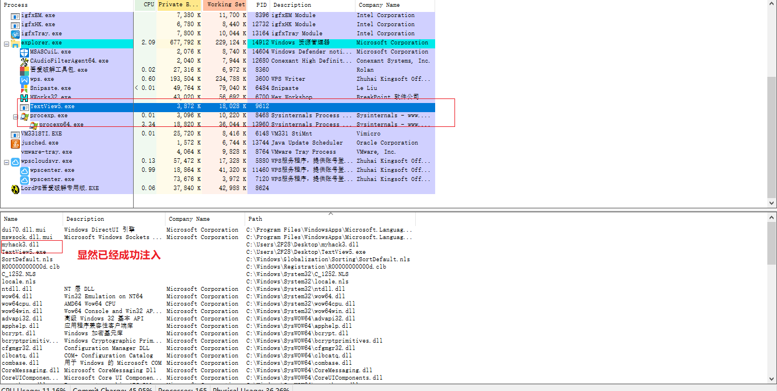This screenshot has height=391, width=777.
Task: Click the TextView5.exe process icon
Action: [24, 106]
